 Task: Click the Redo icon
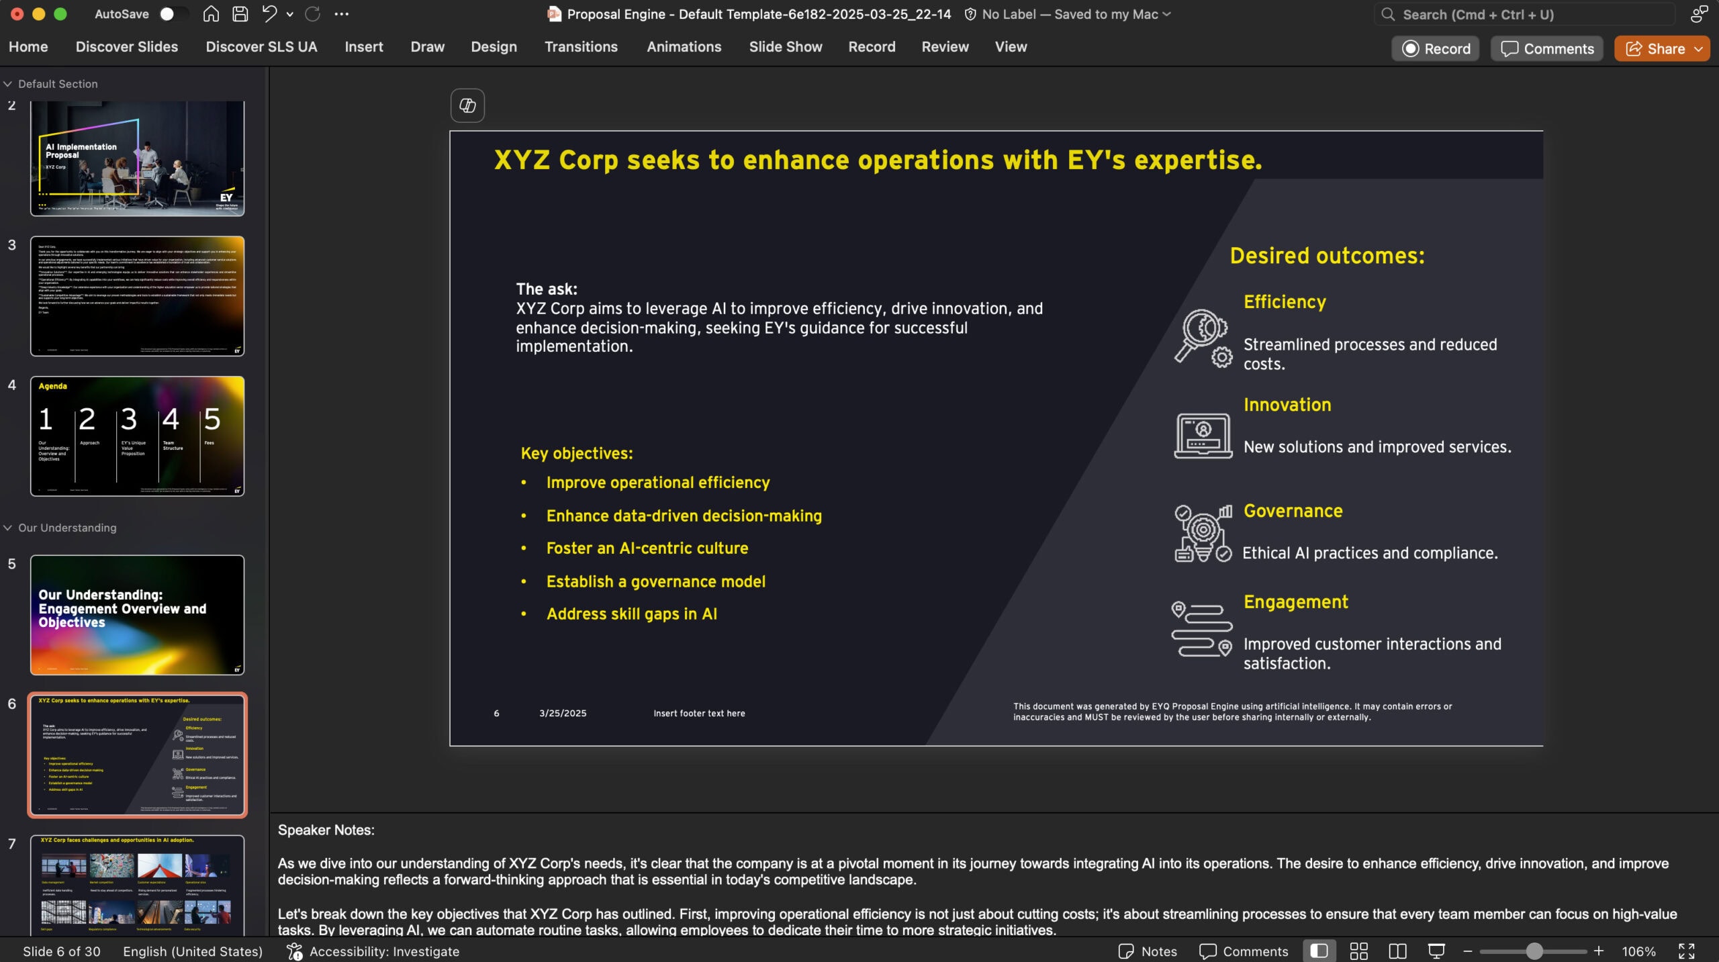(312, 14)
